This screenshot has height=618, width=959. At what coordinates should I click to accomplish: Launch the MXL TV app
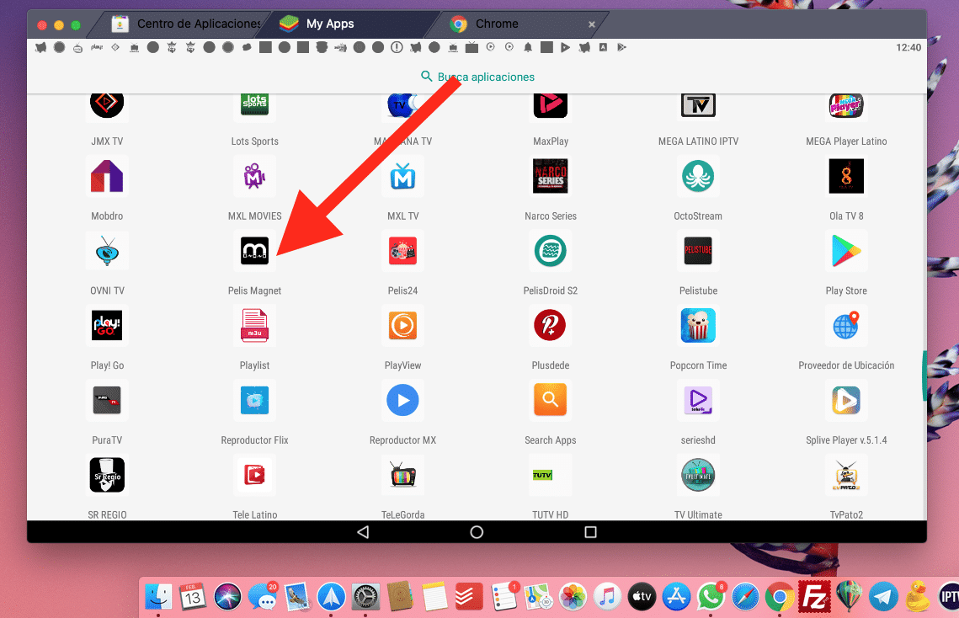(x=402, y=177)
